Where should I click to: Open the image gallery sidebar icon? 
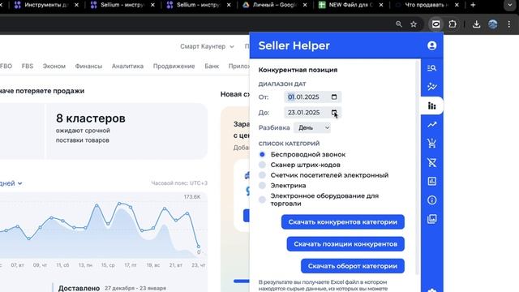tap(431, 219)
